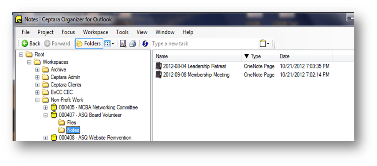
Task: Select the Files tree label
Action: point(71,123)
